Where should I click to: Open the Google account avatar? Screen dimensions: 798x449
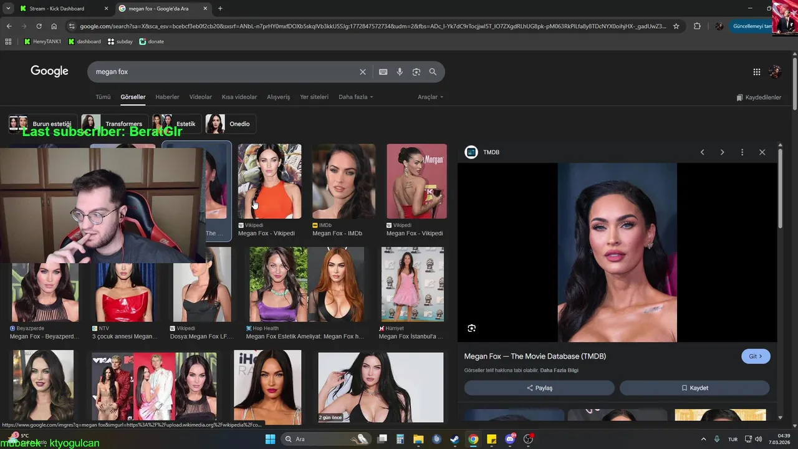pos(775,72)
